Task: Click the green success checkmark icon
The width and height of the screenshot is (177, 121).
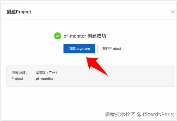Action: (58, 36)
